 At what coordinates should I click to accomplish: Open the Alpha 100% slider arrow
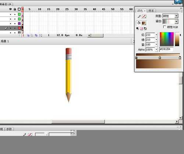pyautogui.click(x=156, y=49)
